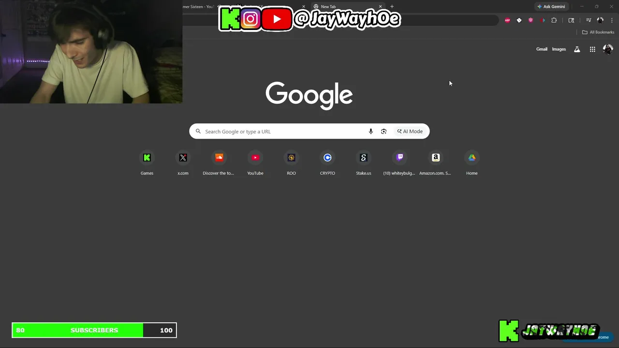
Task: Search by image with Google Lens
Action: coord(384,131)
